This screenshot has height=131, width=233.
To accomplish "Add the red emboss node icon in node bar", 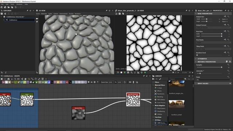I will [x=67, y=82].
